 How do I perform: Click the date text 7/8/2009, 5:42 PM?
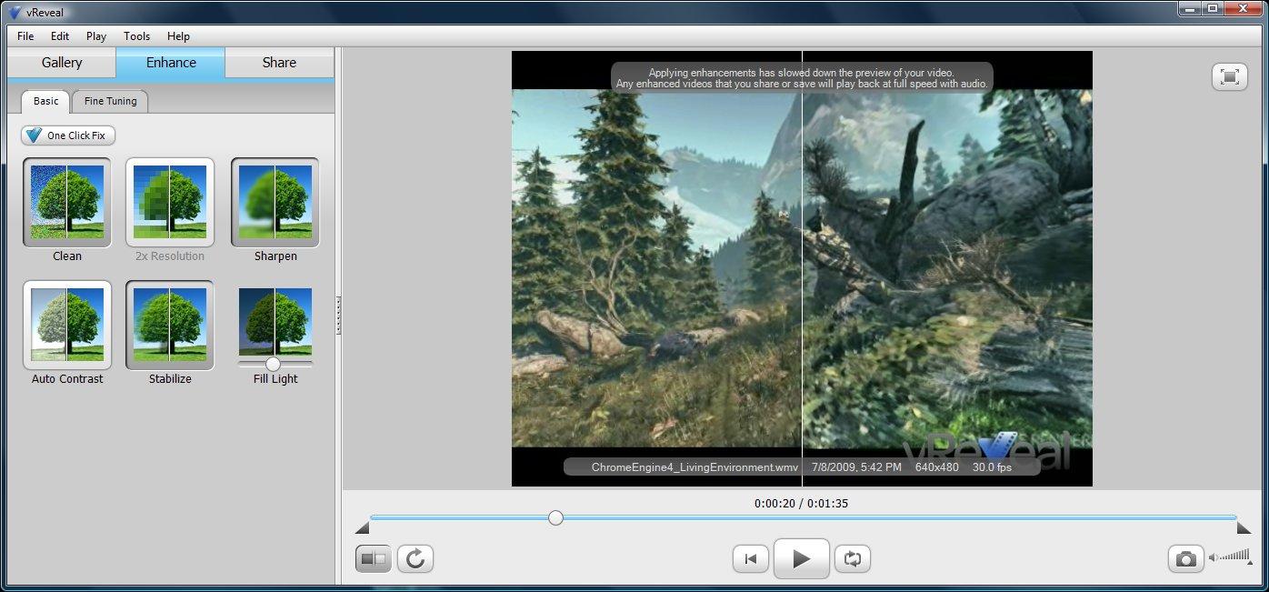854,467
